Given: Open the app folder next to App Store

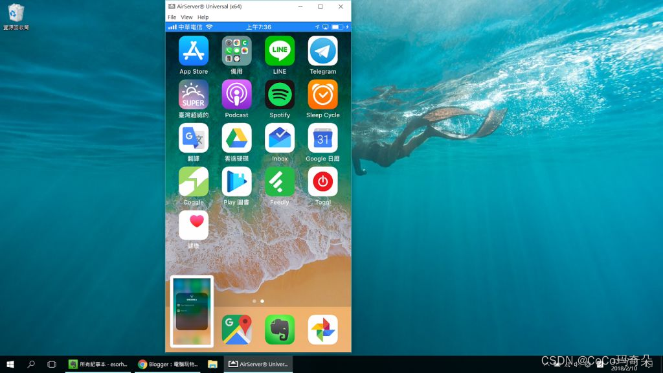Looking at the screenshot, I should [x=236, y=51].
